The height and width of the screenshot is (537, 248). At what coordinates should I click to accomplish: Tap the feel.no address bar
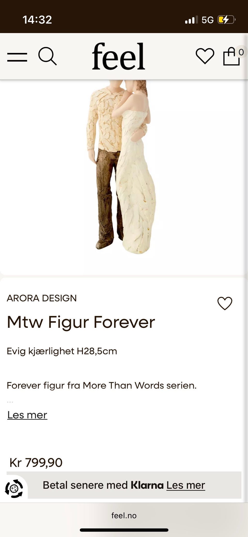[124, 515]
